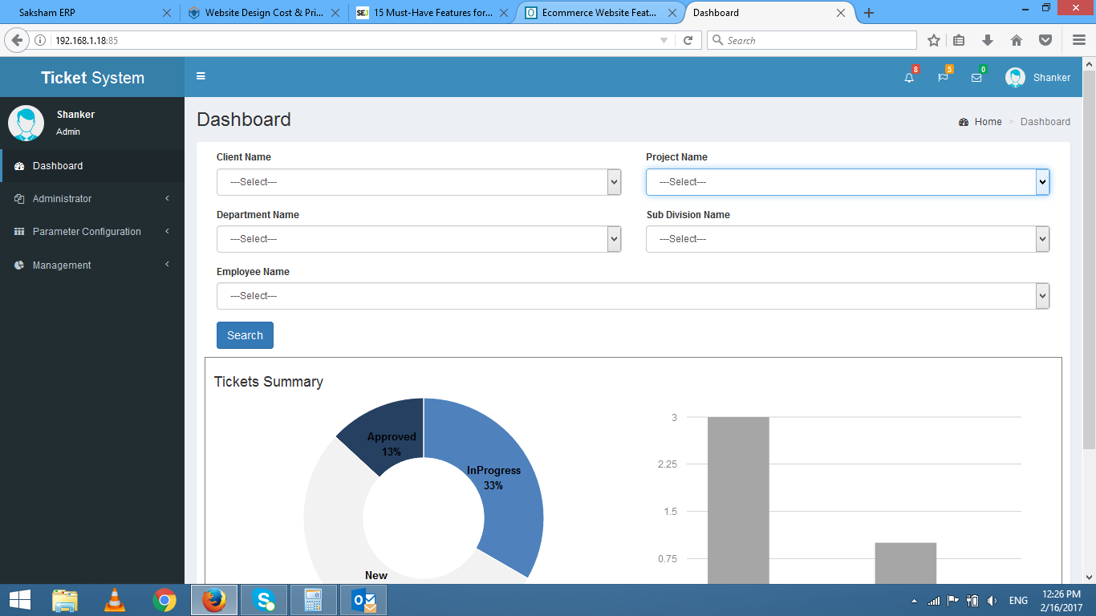The height and width of the screenshot is (616, 1096).
Task: Open the Pocket icon in toolbar
Action: coord(1045,40)
